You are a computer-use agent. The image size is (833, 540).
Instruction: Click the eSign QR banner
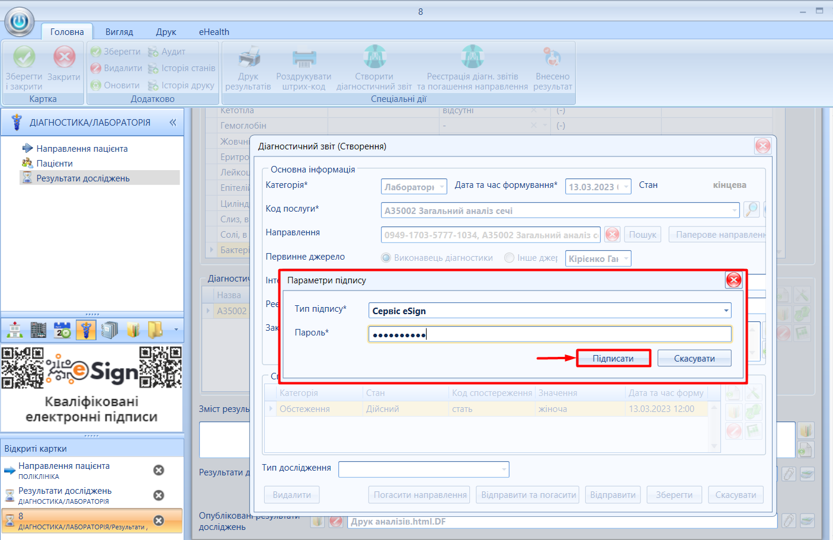click(x=92, y=388)
